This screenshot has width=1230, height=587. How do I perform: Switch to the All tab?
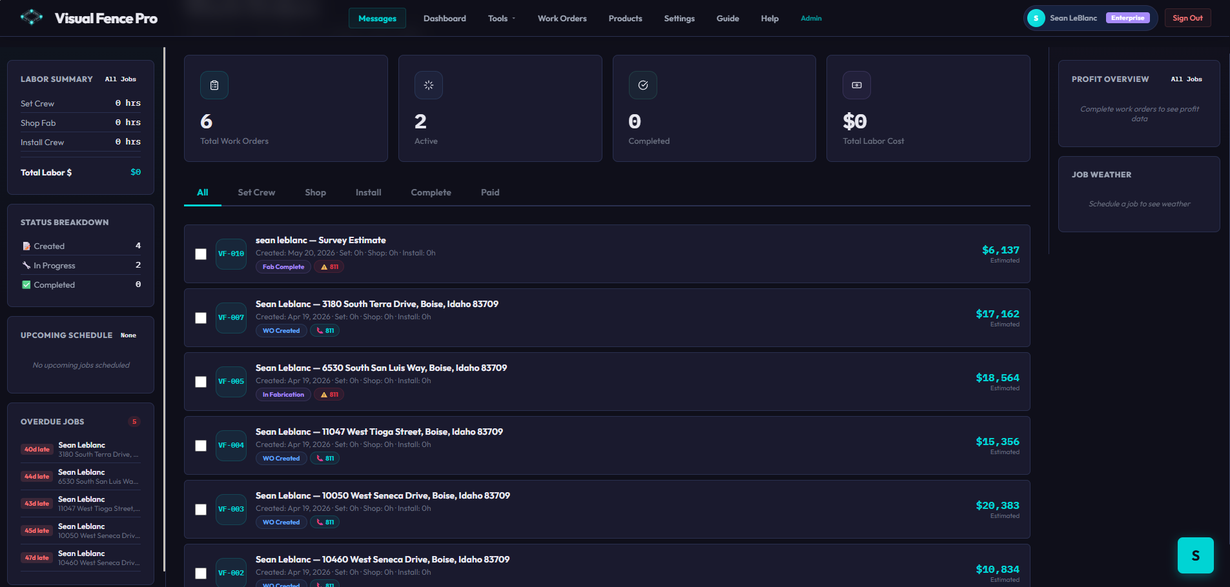[203, 193]
